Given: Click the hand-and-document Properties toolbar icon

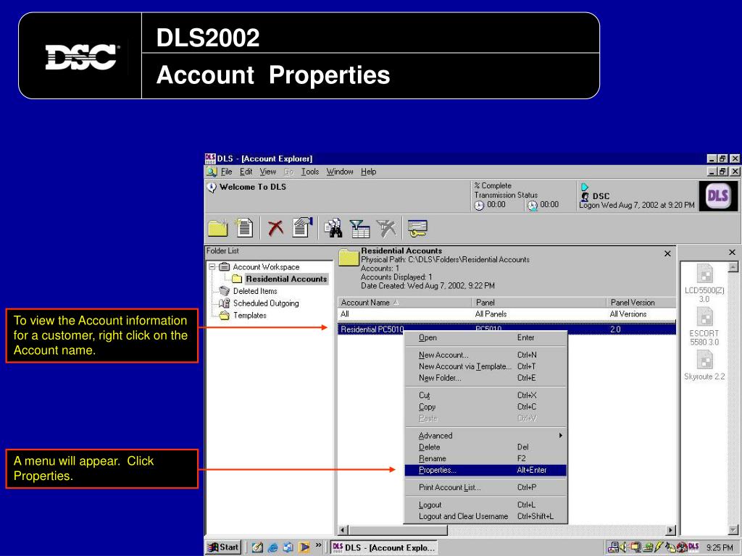Looking at the screenshot, I should 303,227.
